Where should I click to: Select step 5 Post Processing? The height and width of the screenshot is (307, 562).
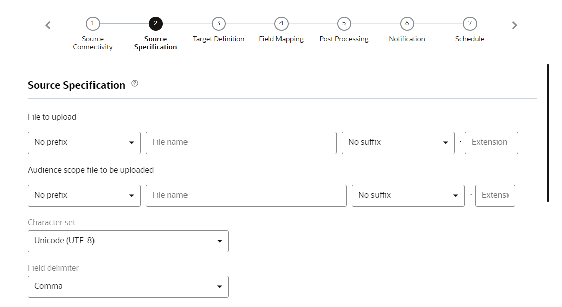click(x=344, y=24)
